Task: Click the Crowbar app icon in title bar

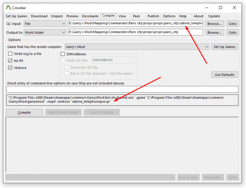Action: tap(8, 8)
